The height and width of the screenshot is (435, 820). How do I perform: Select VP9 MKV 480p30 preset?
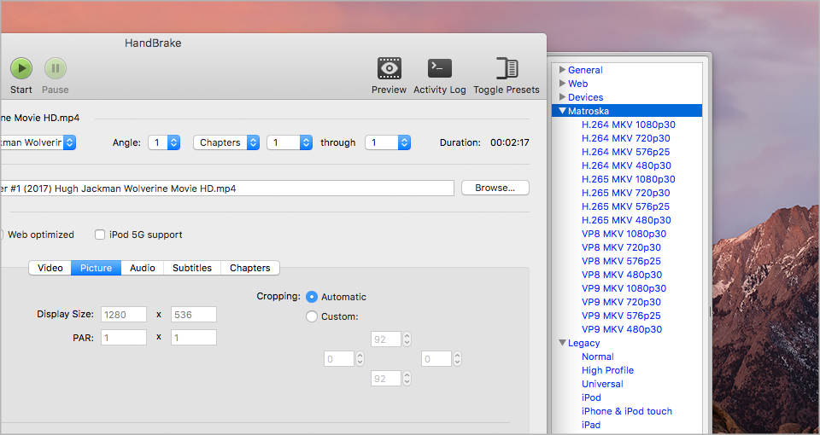[622, 329]
